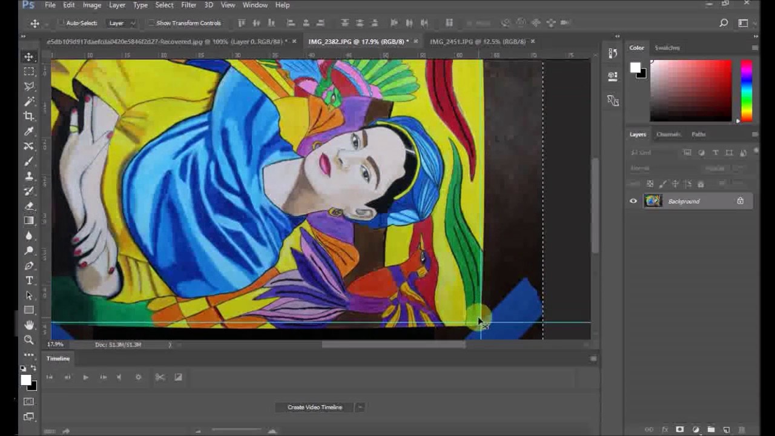The height and width of the screenshot is (436, 775).
Task: Select the Horizontal Type tool
Action: point(28,280)
